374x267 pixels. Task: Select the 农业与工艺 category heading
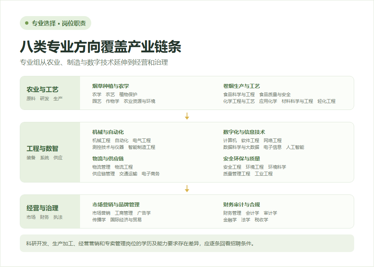(43, 90)
